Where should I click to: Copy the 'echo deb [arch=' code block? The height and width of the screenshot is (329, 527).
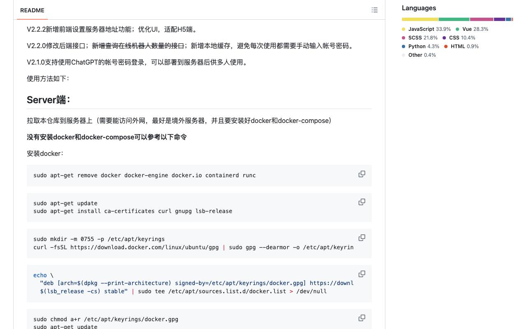[362, 274]
